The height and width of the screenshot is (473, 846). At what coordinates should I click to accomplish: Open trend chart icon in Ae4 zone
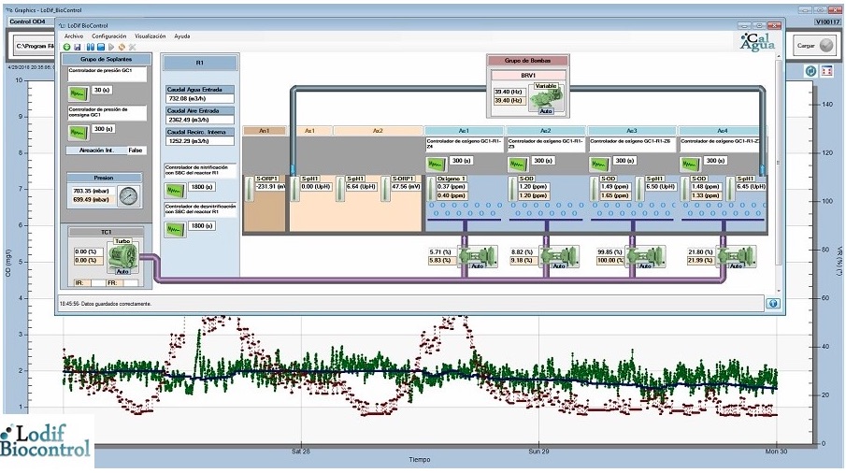[690, 164]
